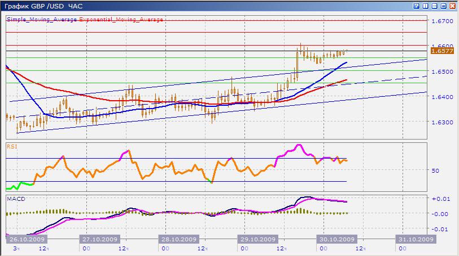Screen dimensions: 459x256
Task: Select the 26.10.2009 date marker
Action: [27, 239]
